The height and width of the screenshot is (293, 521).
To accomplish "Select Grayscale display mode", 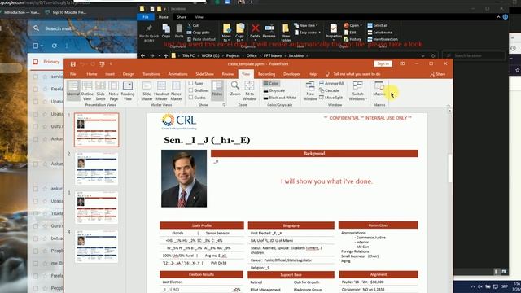I will point(274,90).
